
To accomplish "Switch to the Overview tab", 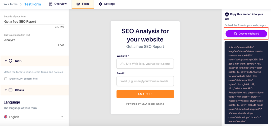I will point(58,4).
